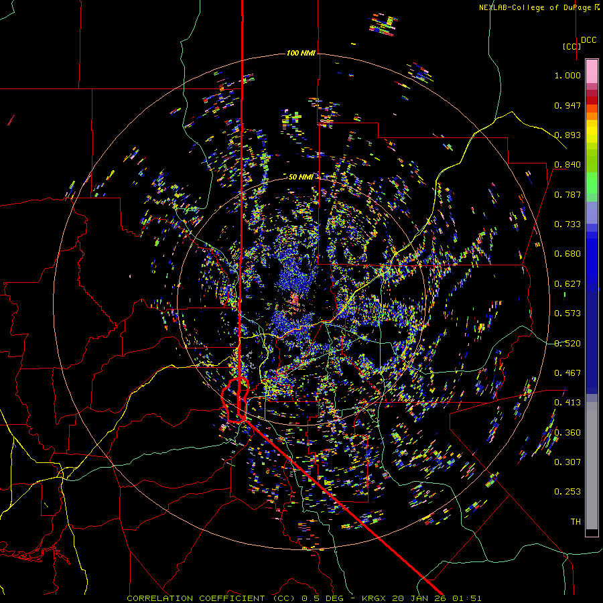Click the 0.307 value on the color scale
This screenshot has width=603, height=603.
567,462
